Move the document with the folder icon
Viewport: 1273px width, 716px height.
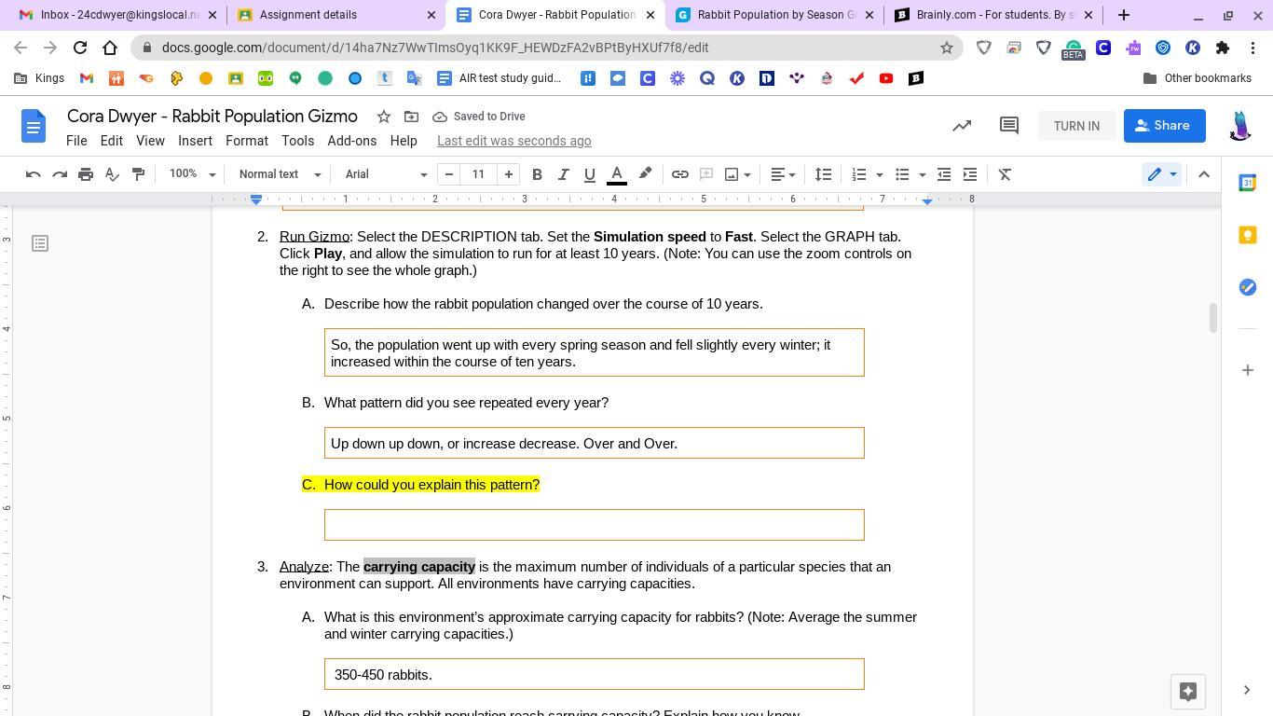411,117
